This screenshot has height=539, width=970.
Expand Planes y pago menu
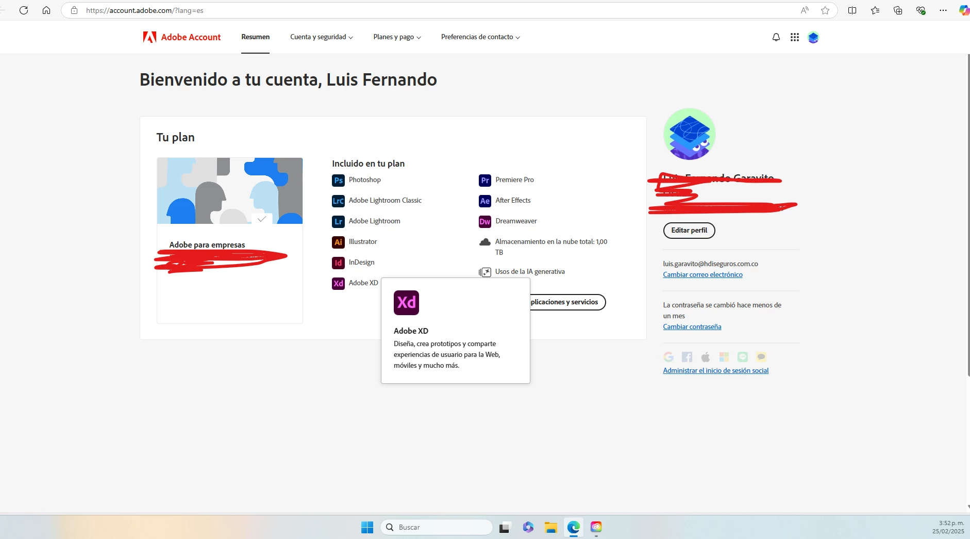(397, 37)
